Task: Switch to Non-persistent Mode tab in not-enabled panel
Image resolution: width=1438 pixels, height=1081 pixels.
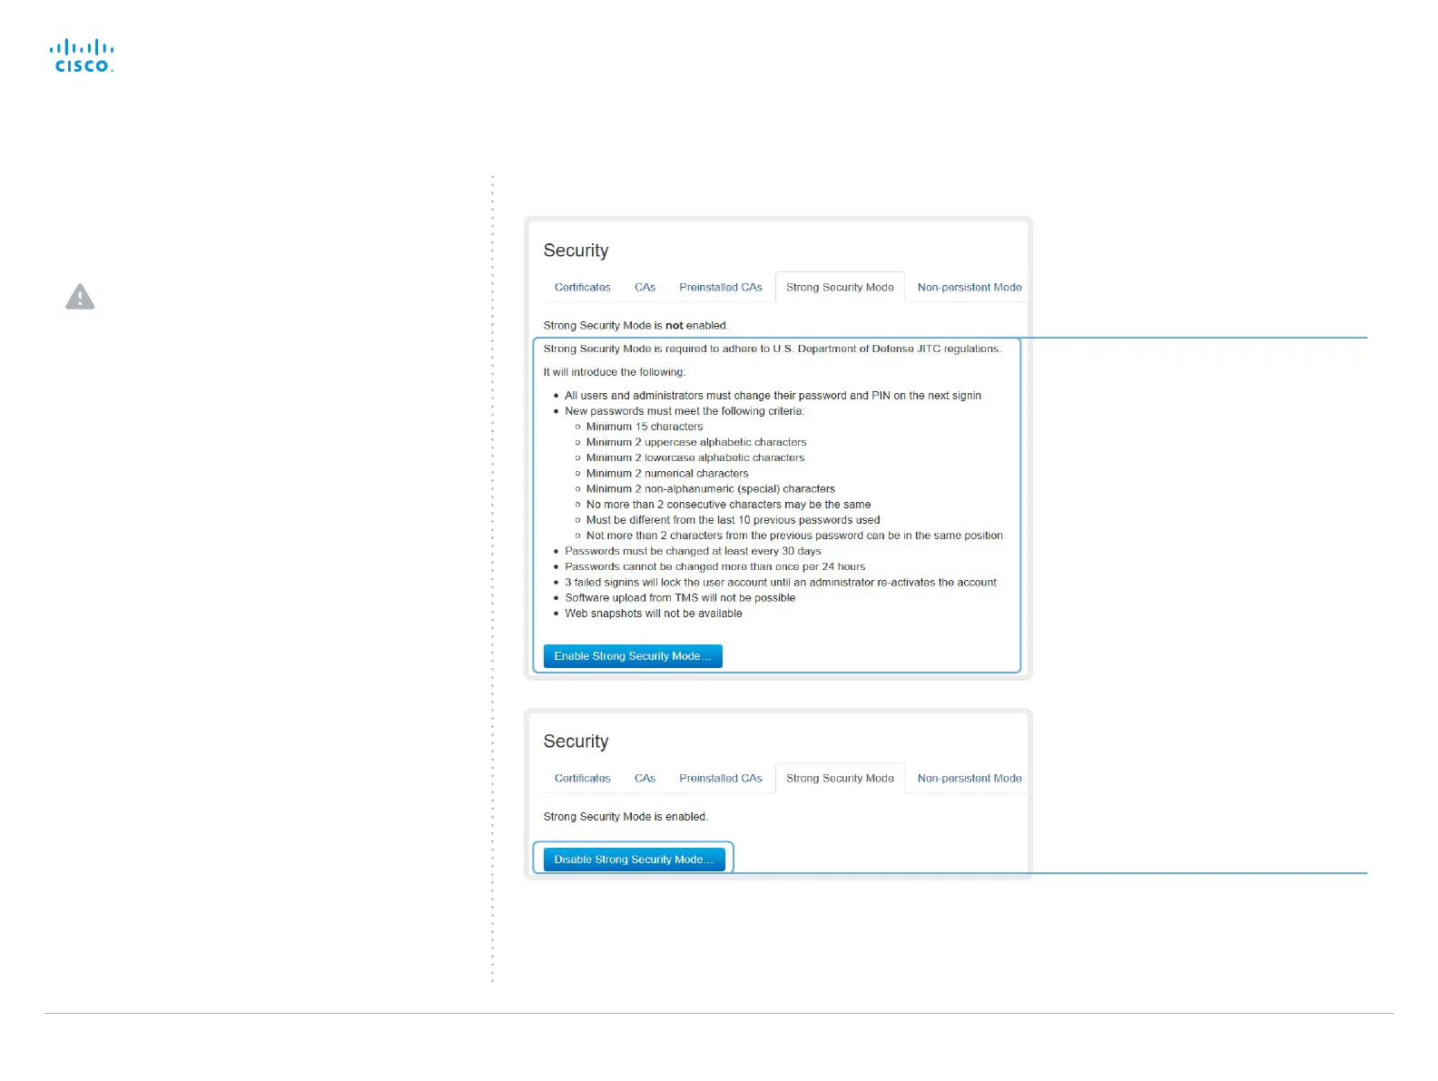Action: pos(970,288)
